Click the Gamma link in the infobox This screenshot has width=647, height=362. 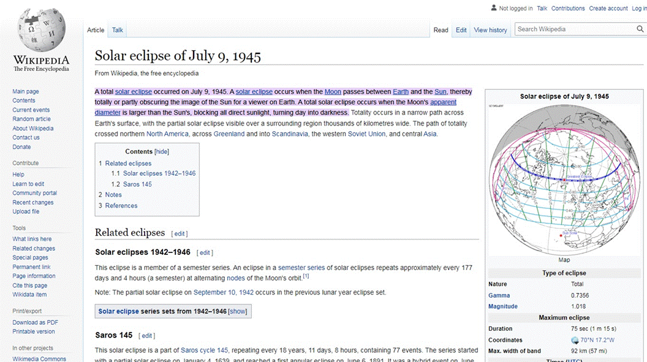[499, 296]
